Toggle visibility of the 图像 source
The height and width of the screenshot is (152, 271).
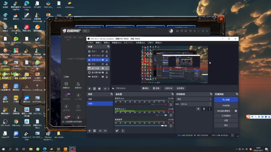point(103,64)
